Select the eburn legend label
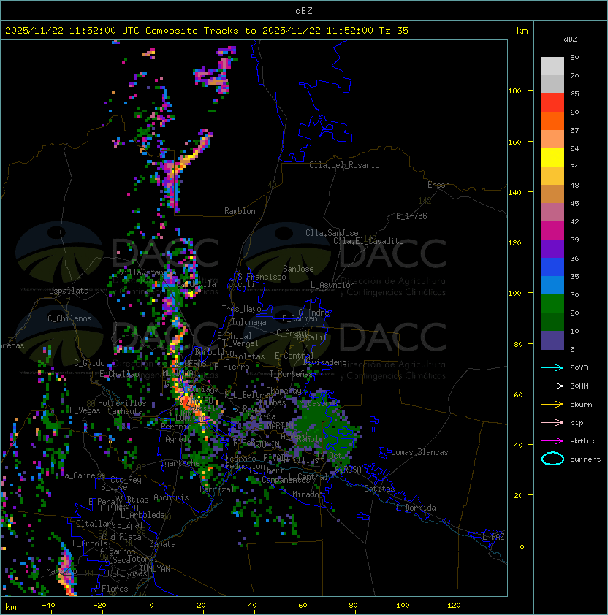 point(581,405)
